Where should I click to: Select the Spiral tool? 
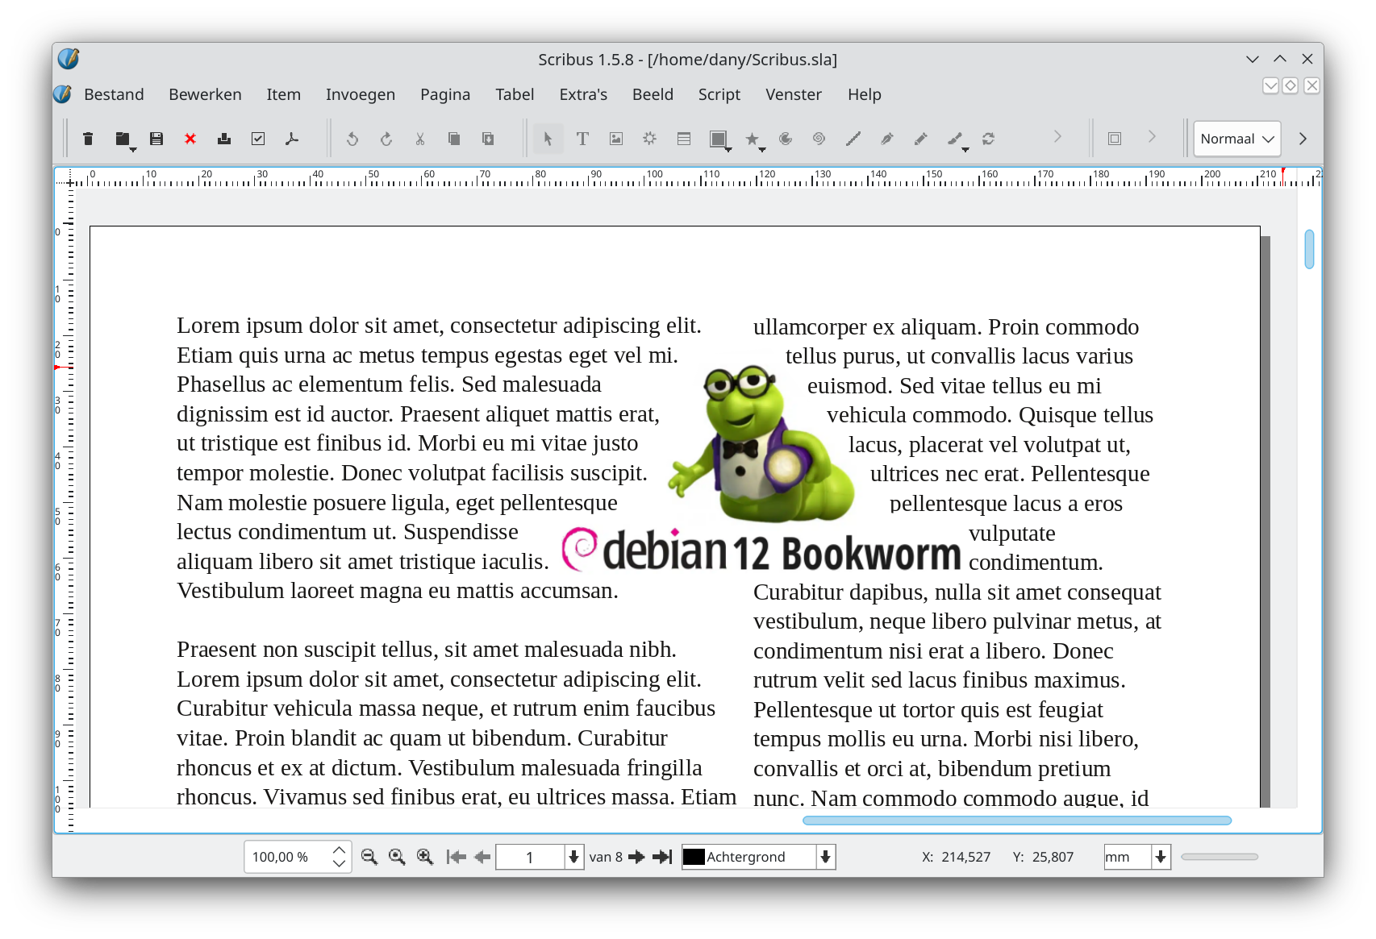click(819, 139)
